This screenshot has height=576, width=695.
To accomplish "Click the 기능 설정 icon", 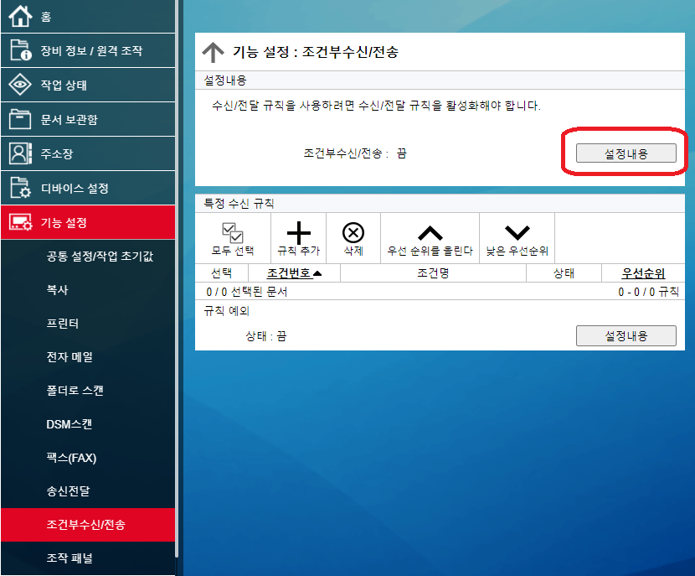I will pos(20,222).
